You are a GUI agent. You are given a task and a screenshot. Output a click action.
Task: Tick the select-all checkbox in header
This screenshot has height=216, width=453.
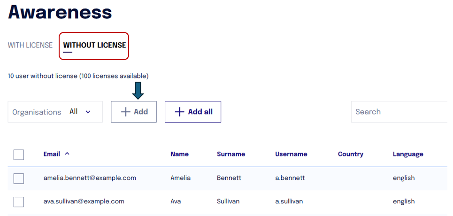pyautogui.click(x=19, y=154)
